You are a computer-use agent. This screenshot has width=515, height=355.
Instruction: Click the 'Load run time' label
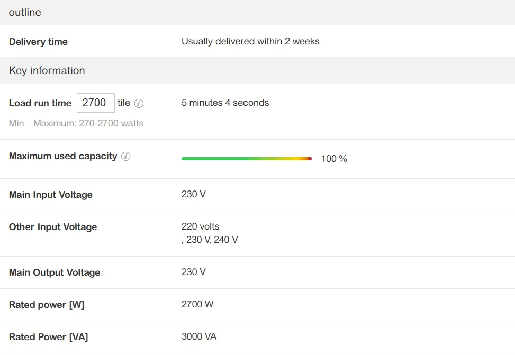(x=40, y=103)
